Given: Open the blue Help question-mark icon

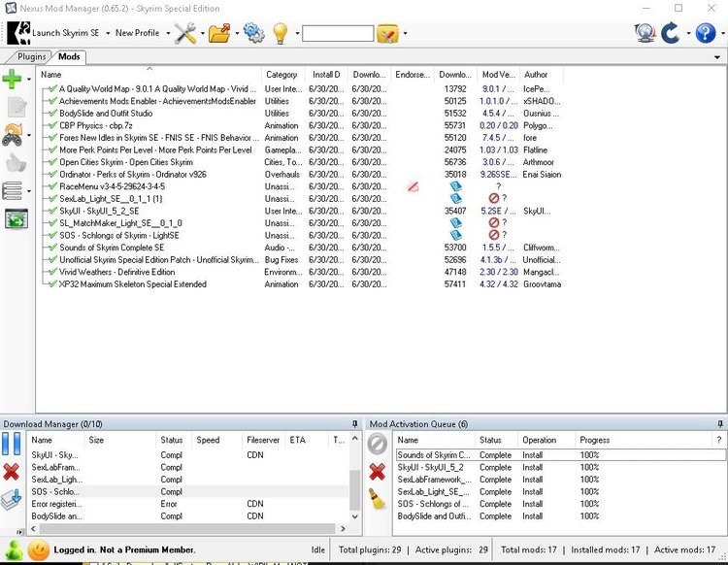Looking at the screenshot, I should (x=706, y=33).
